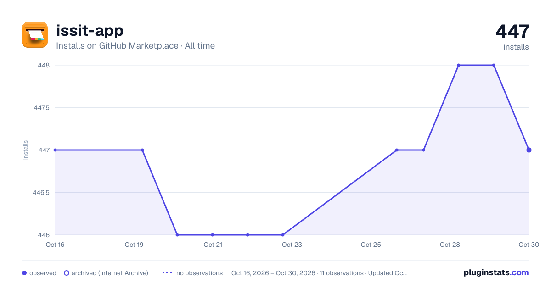
Task: Click the rotated installs y-axis title
Action: click(x=26, y=150)
